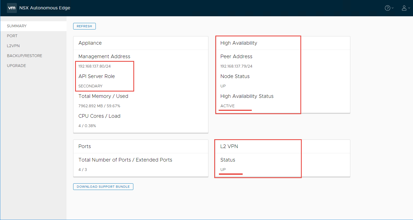Image resolution: width=413 pixels, height=220 pixels.
Task: Click the Ports card heading
Action: click(x=84, y=146)
